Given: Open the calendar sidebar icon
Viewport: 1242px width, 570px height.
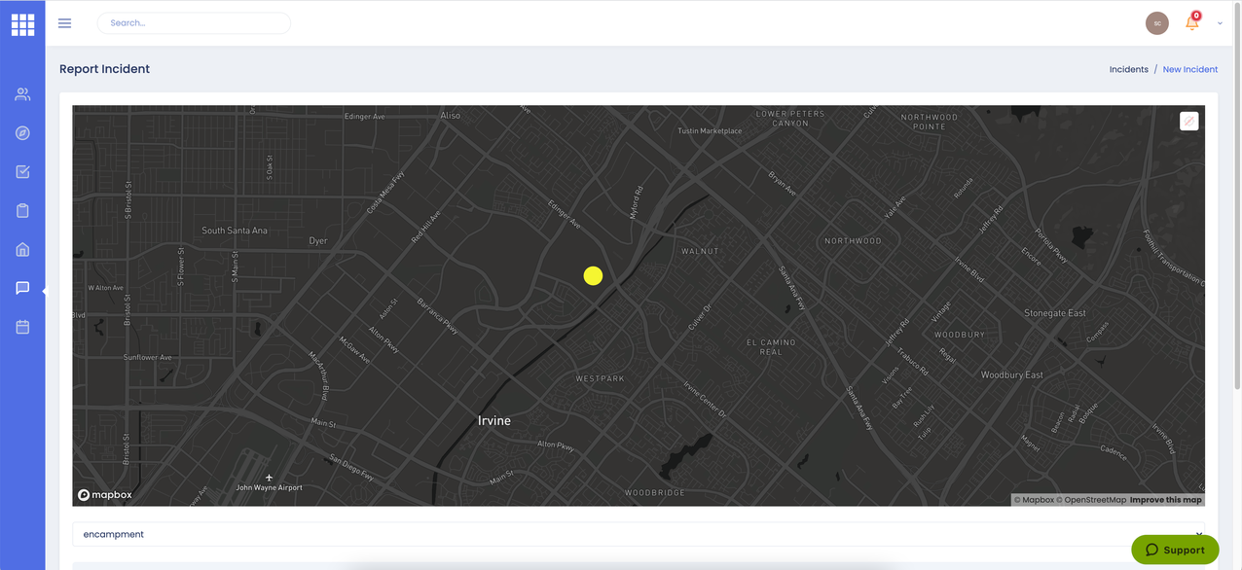Looking at the screenshot, I should coord(22,327).
